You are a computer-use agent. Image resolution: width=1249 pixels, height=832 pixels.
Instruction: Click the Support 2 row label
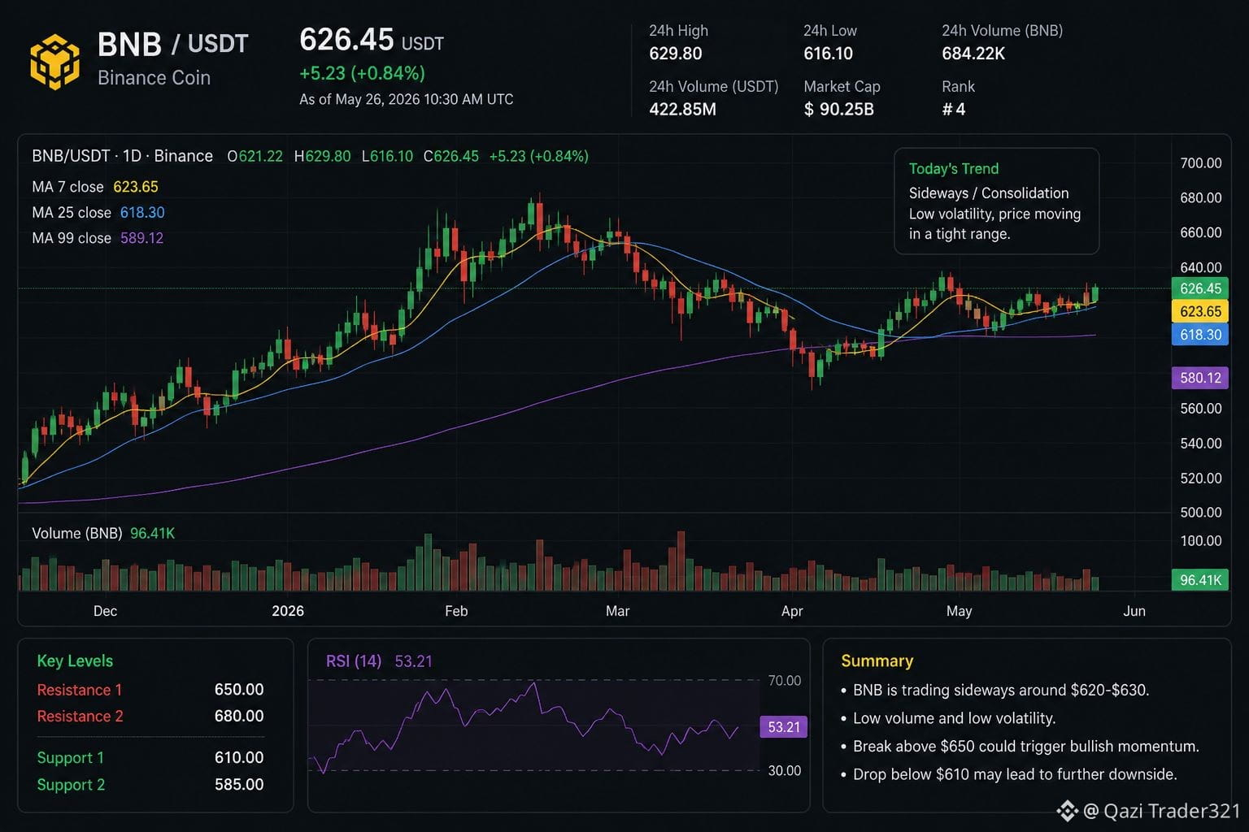(71, 785)
